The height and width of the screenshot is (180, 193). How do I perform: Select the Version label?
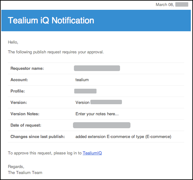pyautogui.click(x=19, y=103)
